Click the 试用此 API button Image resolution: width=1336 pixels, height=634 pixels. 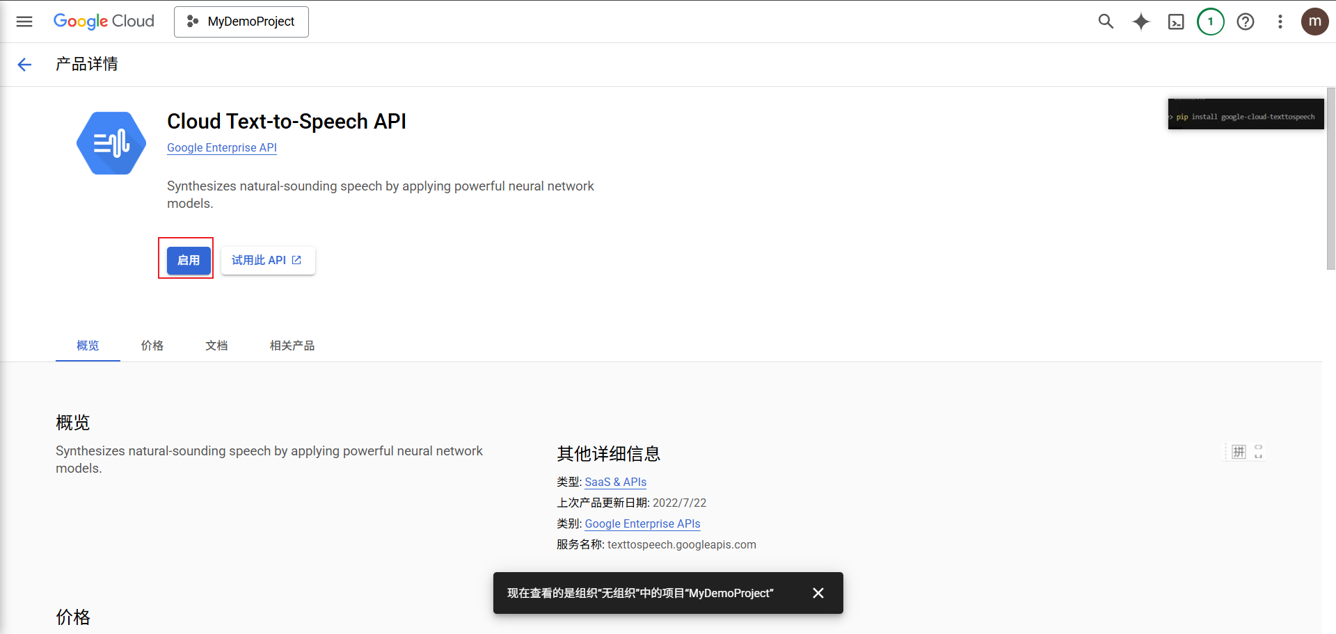tap(267, 260)
